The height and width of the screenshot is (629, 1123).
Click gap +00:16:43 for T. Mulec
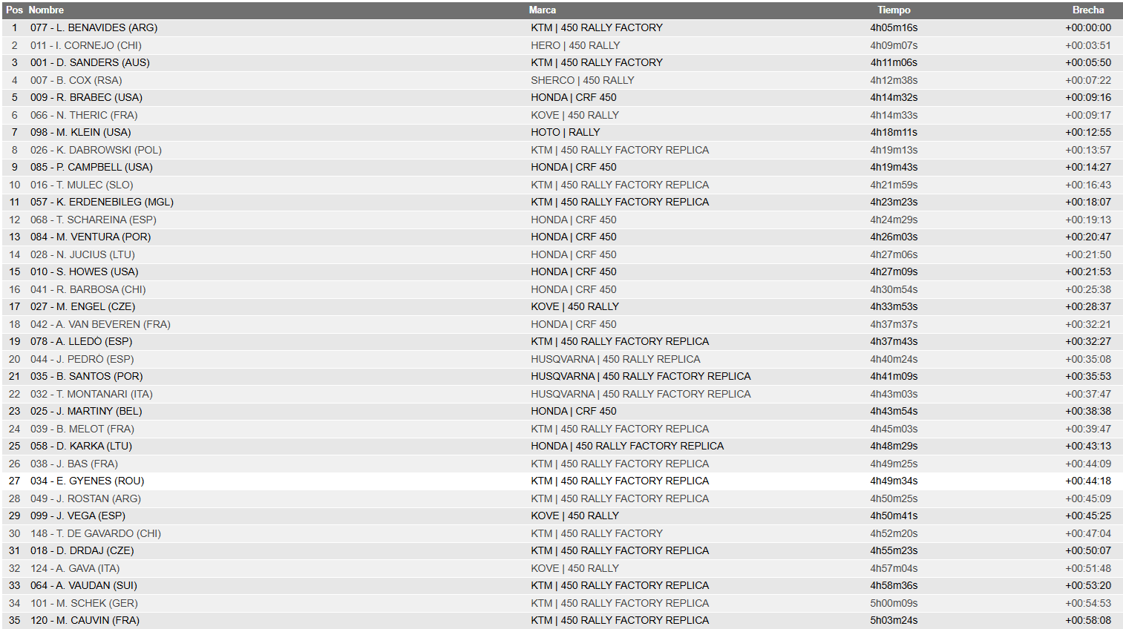(1088, 185)
